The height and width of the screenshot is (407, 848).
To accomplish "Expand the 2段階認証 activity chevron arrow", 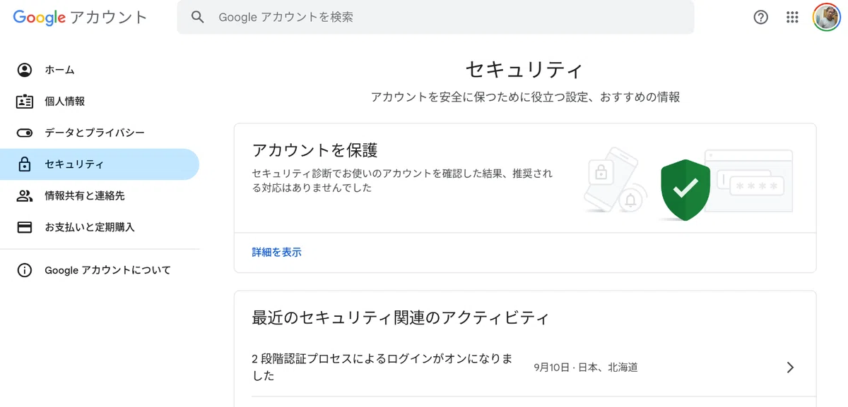I will click(791, 367).
